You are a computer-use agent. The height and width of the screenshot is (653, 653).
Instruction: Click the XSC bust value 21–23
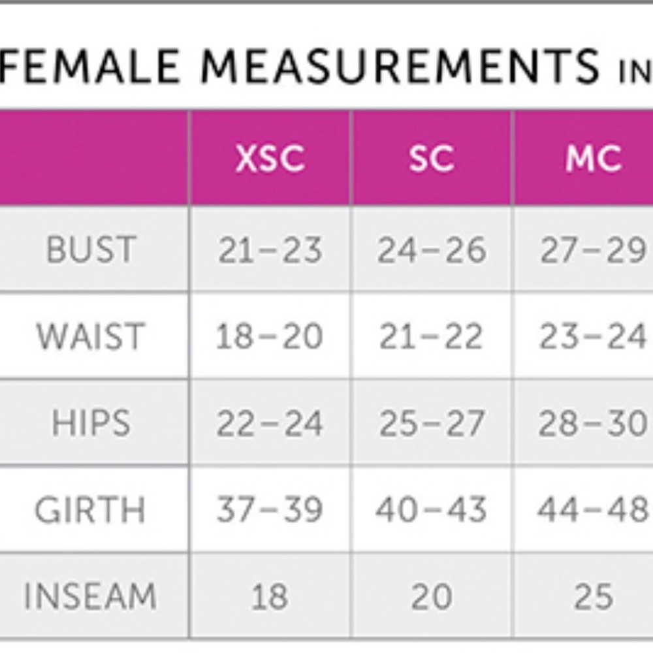pyautogui.click(x=270, y=250)
